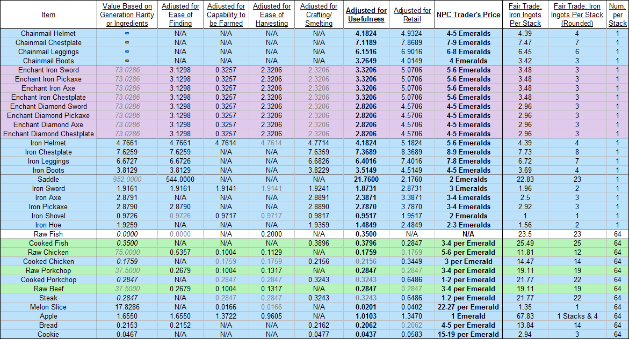Click Melon Slice's '17.8286' value
Screen dimensions: 629x339
click(x=127, y=307)
